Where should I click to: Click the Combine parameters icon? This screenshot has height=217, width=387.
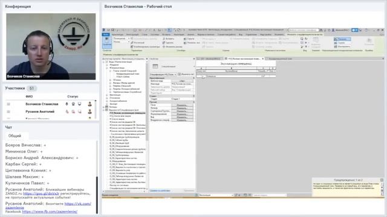pos(132,47)
